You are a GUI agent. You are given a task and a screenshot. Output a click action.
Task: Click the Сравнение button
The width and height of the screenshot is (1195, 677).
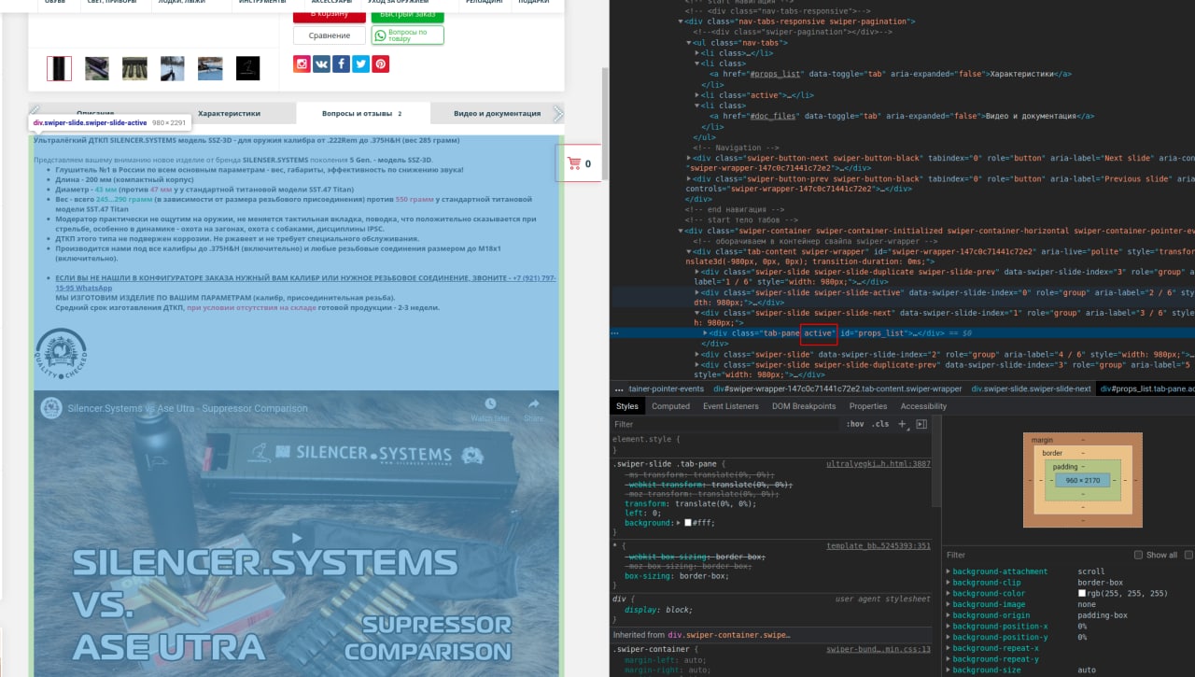[330, 35]
